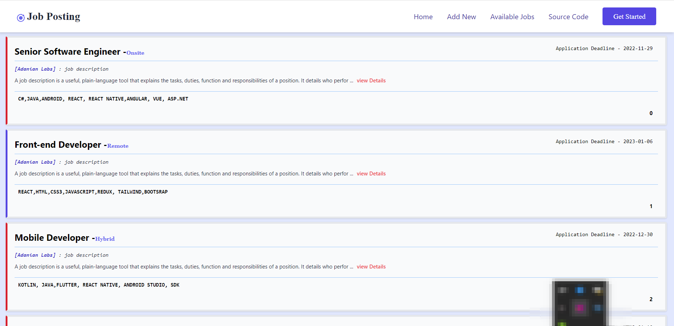
Task: Click Adanian Labs in Front-end Developer card
Action: click(35, 162)
